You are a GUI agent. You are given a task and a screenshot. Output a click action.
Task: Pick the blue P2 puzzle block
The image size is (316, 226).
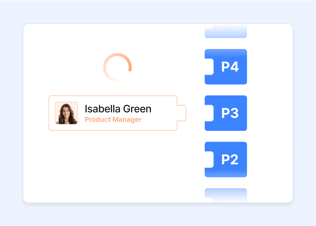pyautogui.click(x=226, y=159)
